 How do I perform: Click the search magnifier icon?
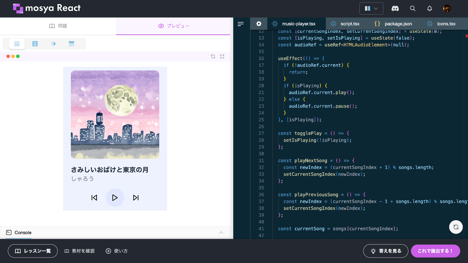[x=413, y=9]
